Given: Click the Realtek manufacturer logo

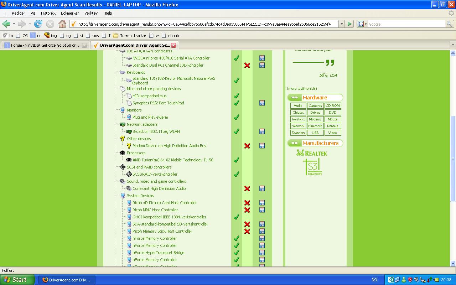Looking at the screenshot, I should pyautogui.click(x=312, y=153).
